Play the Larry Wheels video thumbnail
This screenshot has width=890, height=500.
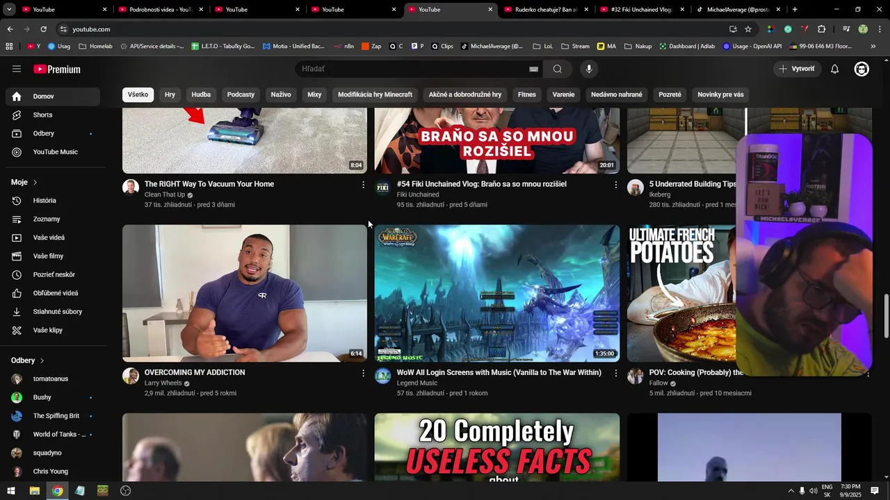(245, 293)
